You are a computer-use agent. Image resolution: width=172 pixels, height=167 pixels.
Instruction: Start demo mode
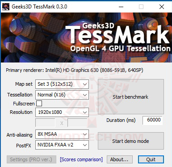(x=131, y=141)
